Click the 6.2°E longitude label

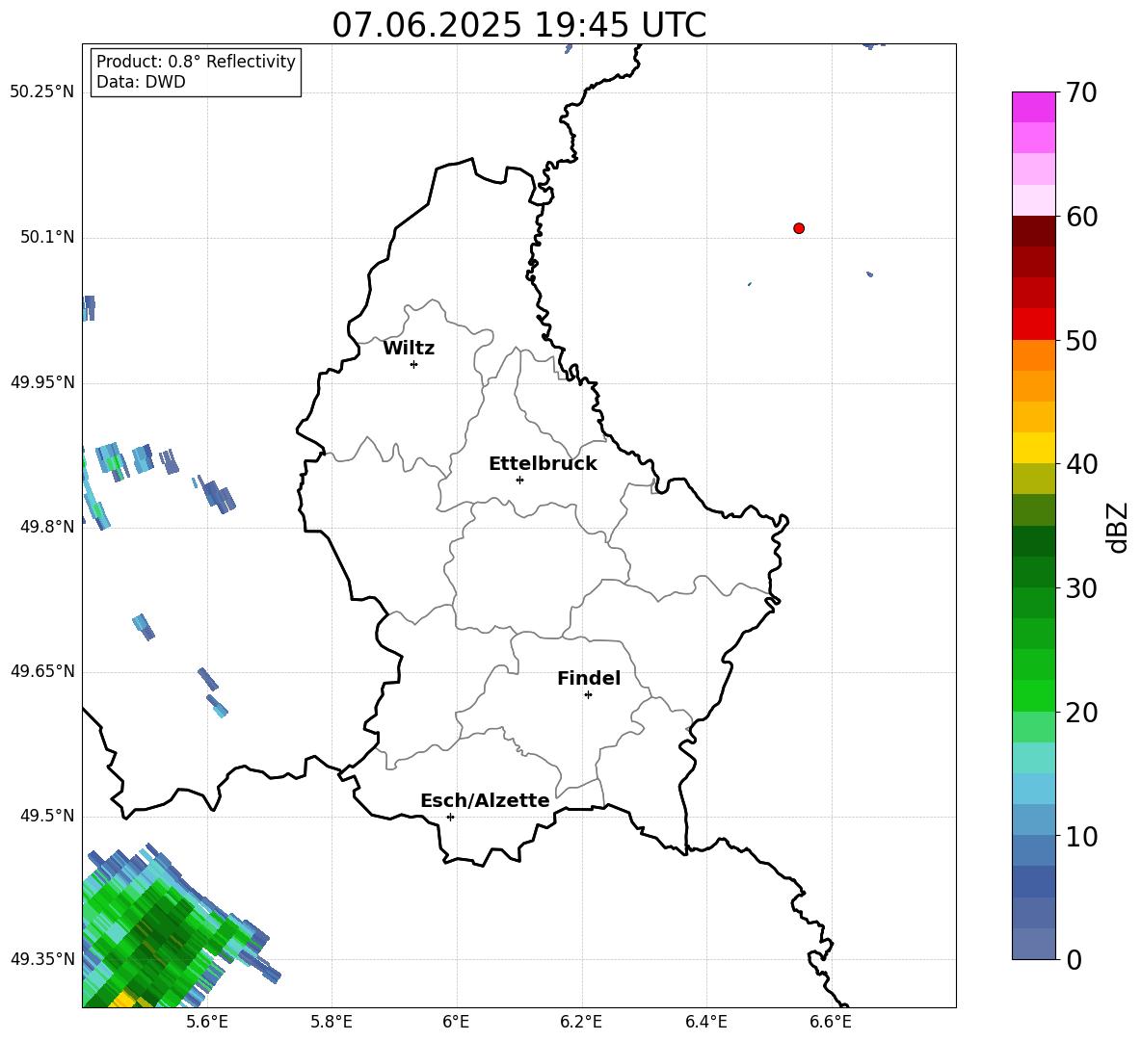(x=581, y=1023)
